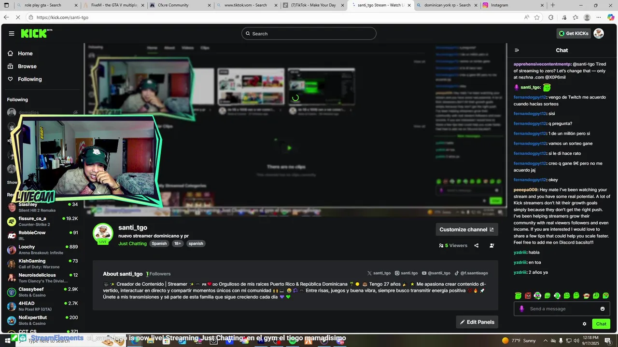Open the emoji picker in the message box
618x347 pixels.
click(x=603, y=309)
